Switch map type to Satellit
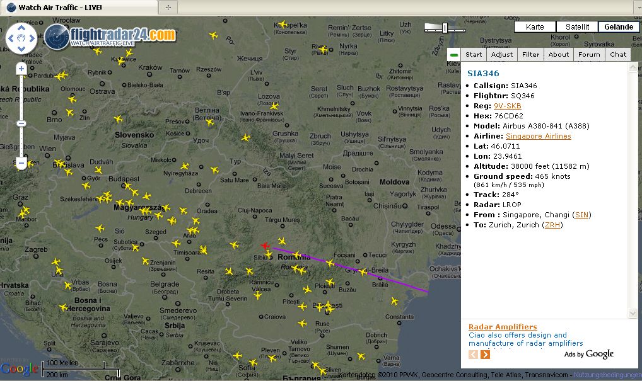 [577, 27]
